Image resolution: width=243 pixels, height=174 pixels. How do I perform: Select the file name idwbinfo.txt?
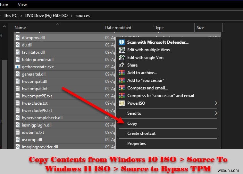click(33, 132)
